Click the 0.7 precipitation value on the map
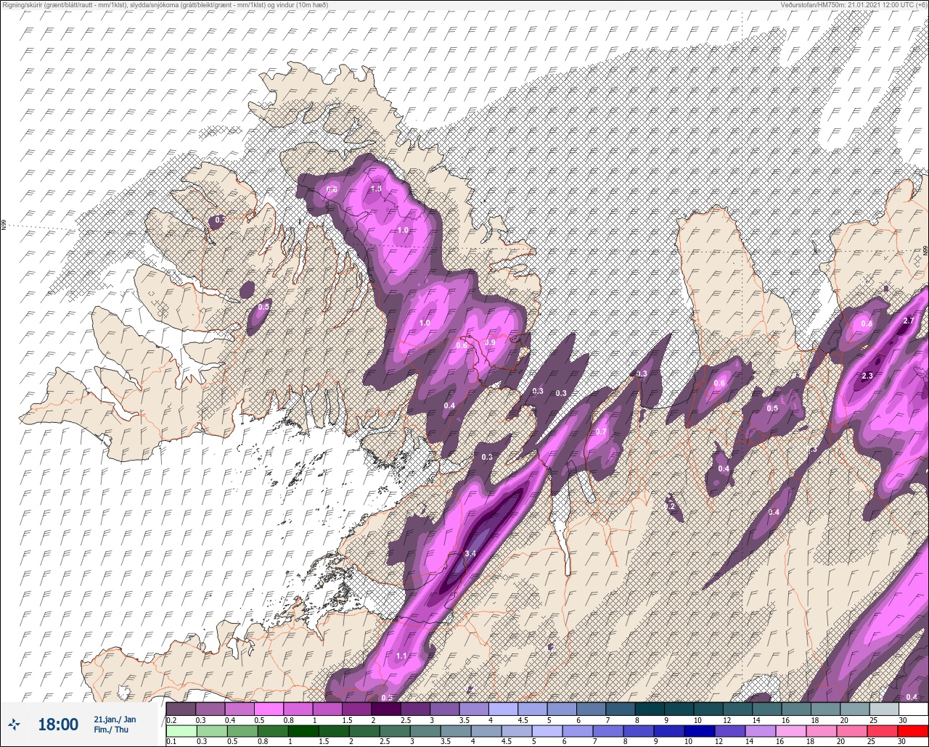This screenshot has height=747, width=929. click(601, 432)
